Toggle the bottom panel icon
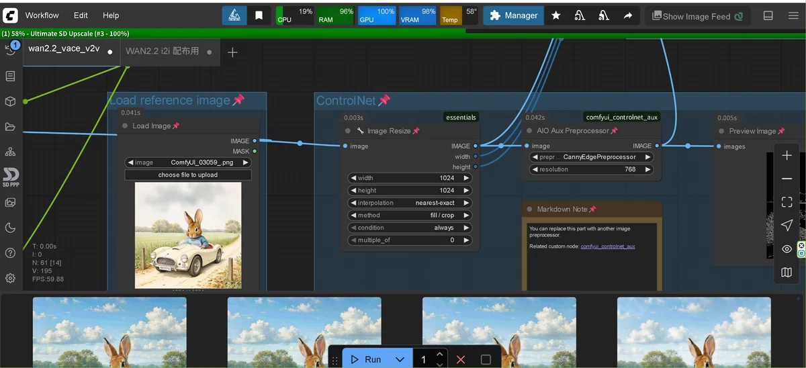The height and width of the screenshot is (368, 806). click(768, 15)
